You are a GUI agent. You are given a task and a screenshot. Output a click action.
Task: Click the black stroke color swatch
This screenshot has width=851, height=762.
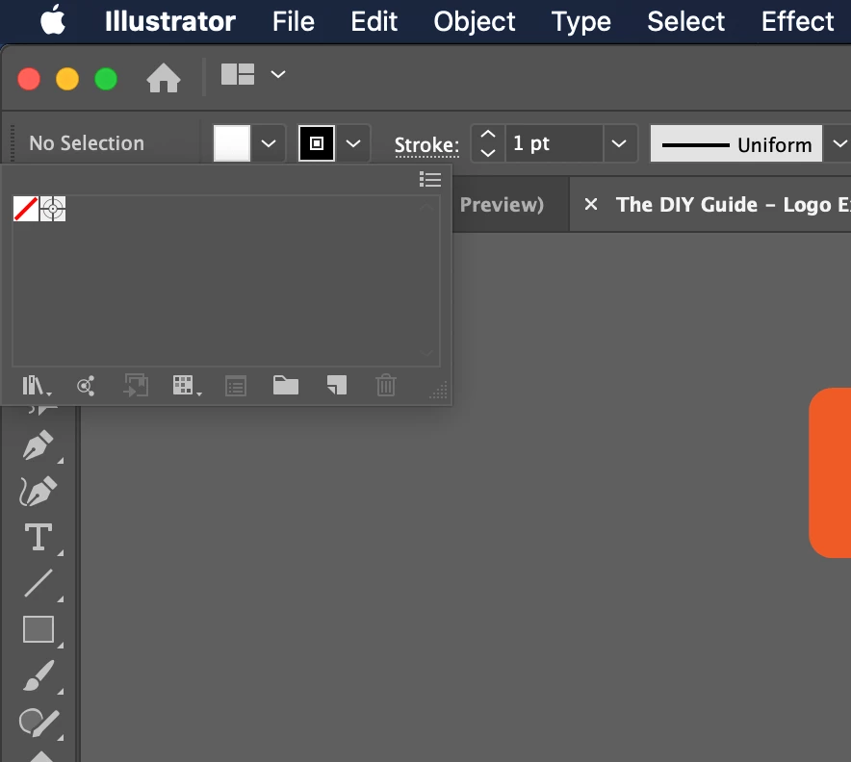click(317, 143)
